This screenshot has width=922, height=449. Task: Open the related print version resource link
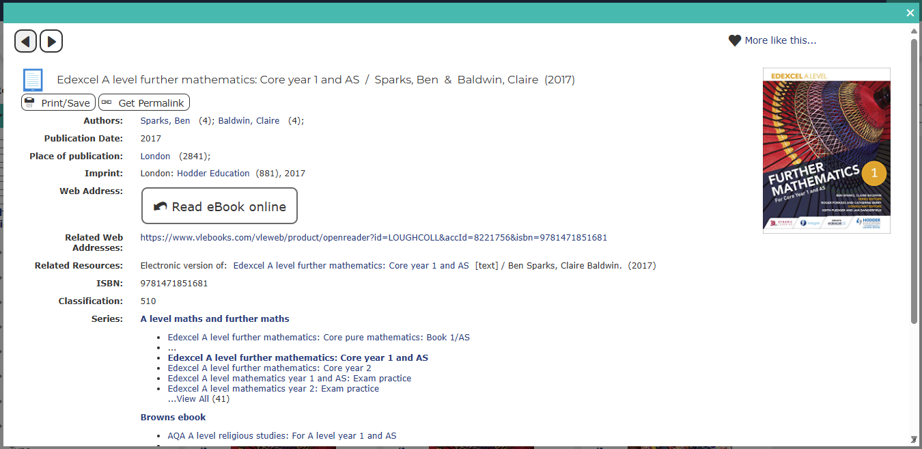coord(351,266)
